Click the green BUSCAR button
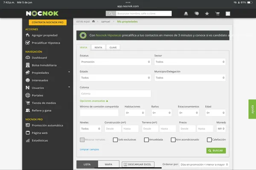This screenshot has height=170, width=256. (x=216, y=150)
